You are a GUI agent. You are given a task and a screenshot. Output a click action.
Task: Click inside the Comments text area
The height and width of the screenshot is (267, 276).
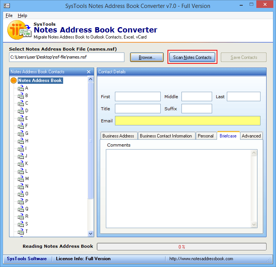pyautogui.click(x=178, y=189)
